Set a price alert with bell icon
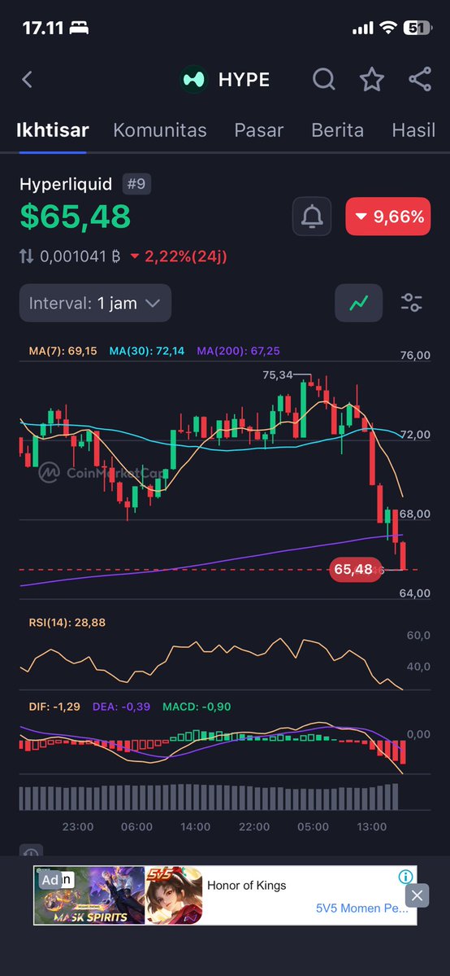Image resolution: width=450 pixels, height=976 pixels. (312, 217)
